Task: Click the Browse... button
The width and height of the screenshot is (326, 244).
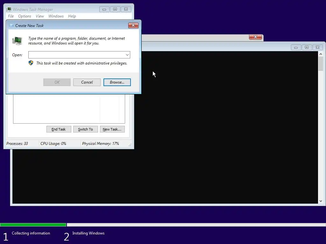Action: [x=117, y=82]
